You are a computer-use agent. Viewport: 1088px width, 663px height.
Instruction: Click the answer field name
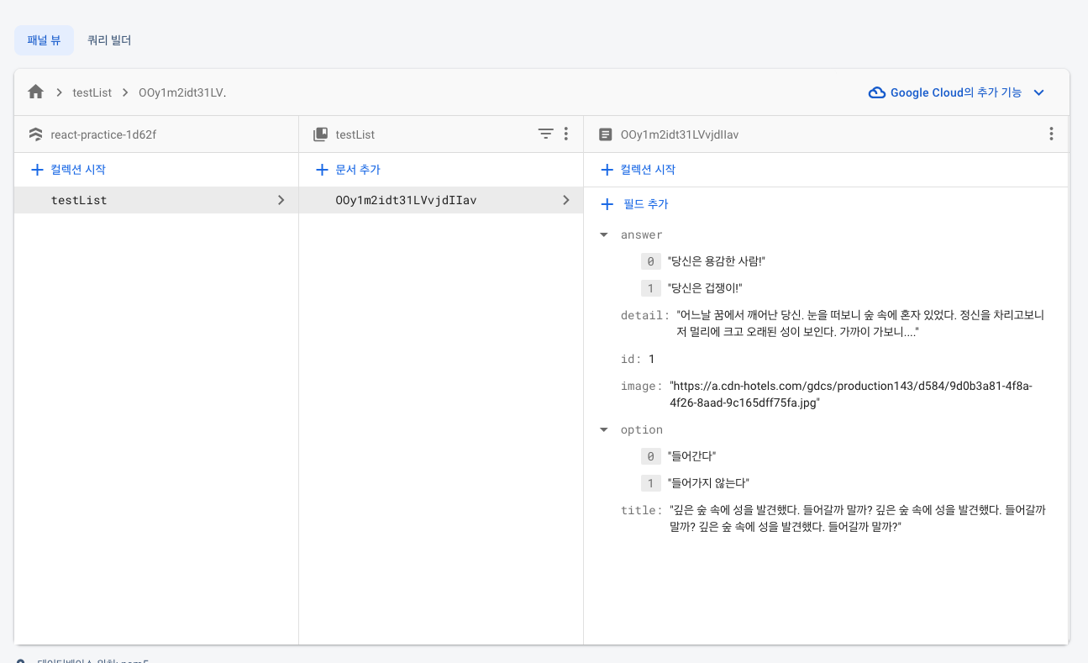[x=642, y=235]
